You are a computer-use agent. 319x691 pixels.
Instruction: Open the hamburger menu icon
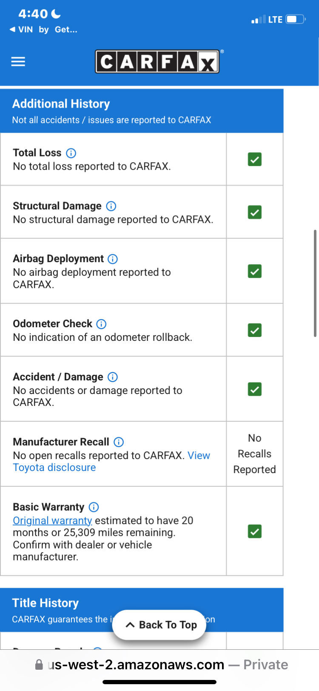[x=18, y=62]
